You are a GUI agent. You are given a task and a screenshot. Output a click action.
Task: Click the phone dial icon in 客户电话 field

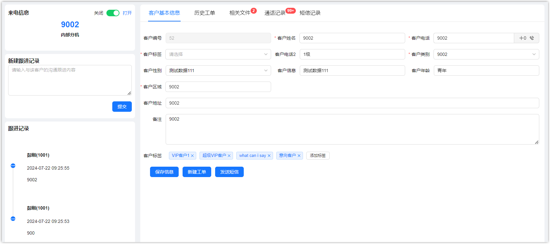tap(532, 38)
